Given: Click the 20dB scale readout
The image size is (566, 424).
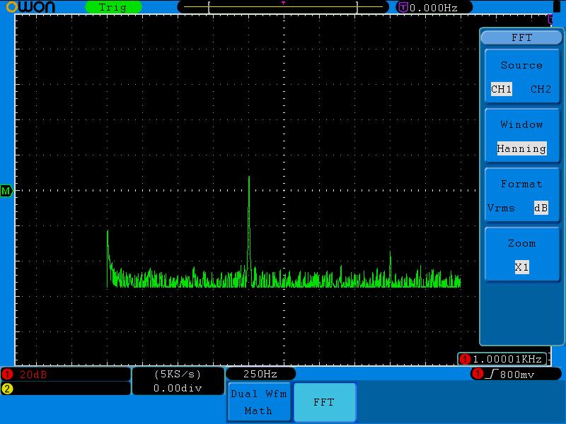Looking at the screenshot, I should point(33,375).
